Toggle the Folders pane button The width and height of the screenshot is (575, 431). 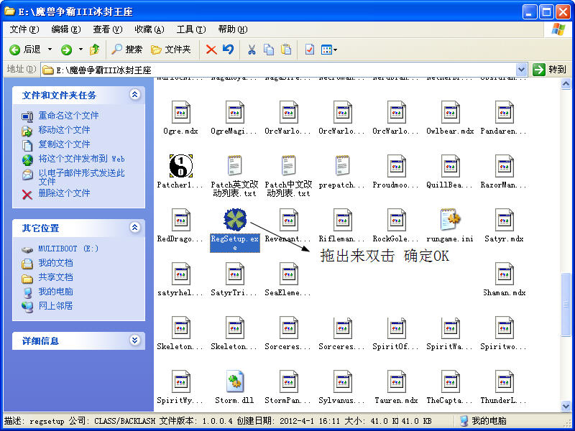pyautogui.click(x=171, y=50)
